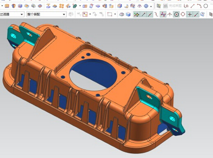Expand the rectangle selection mode dropdown arrow

point(115,14)
